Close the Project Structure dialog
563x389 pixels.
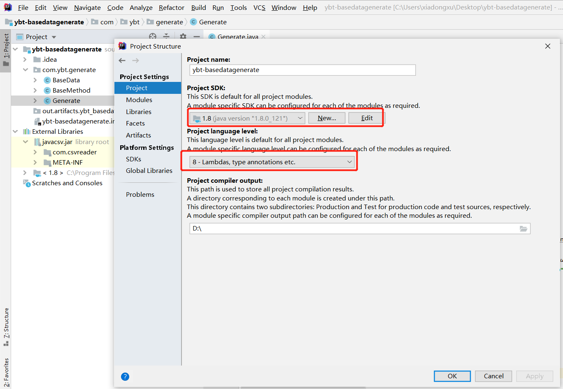click(x=548, y=46)
